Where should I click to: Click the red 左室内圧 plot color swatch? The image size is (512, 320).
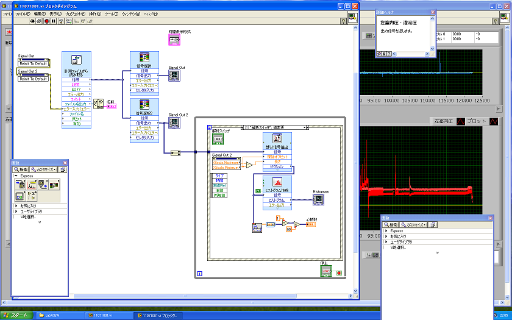click(461, 121)
